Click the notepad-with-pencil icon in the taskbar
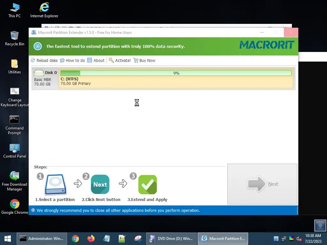This screenshot has width=327, height=245. click(x=122, y=239)
